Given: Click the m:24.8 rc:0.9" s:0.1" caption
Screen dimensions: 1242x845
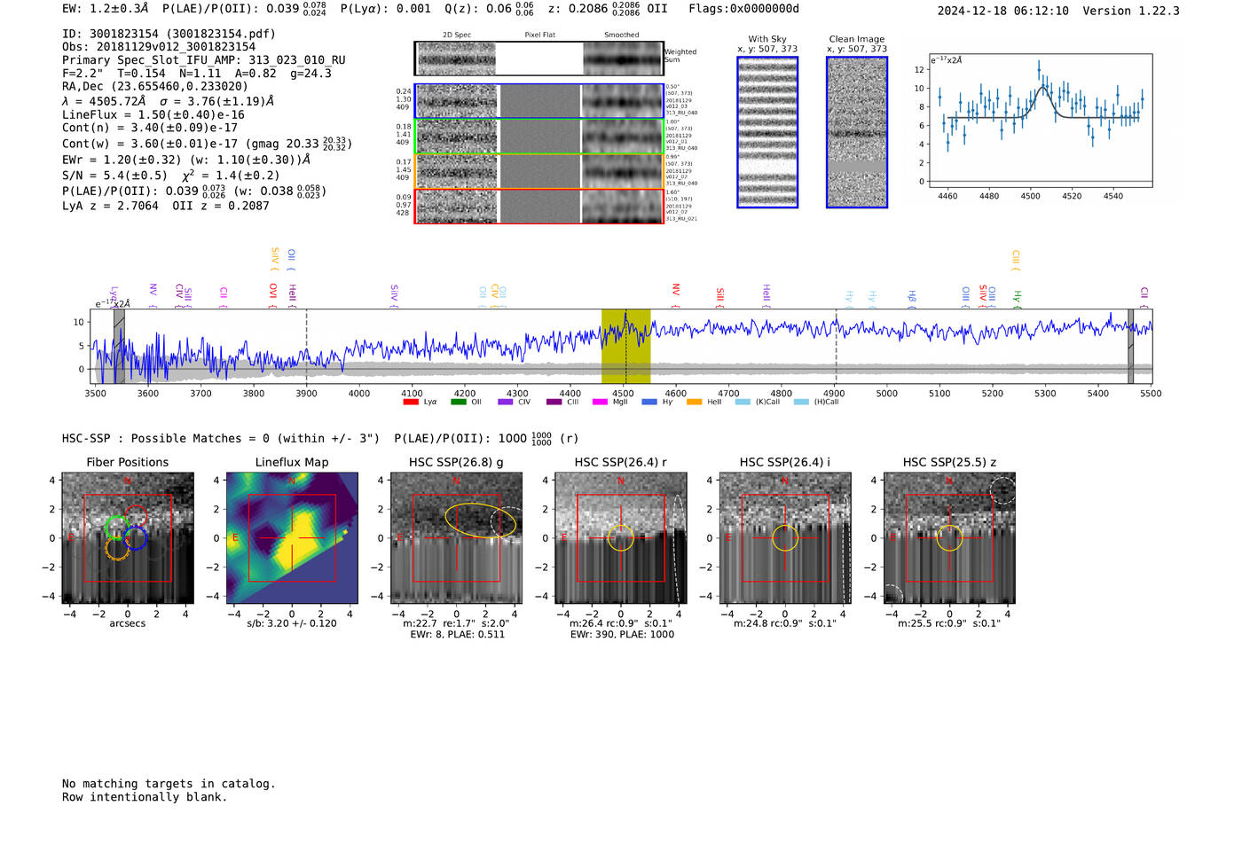Looking at the screenshot, I should click(x=785, y=623).
